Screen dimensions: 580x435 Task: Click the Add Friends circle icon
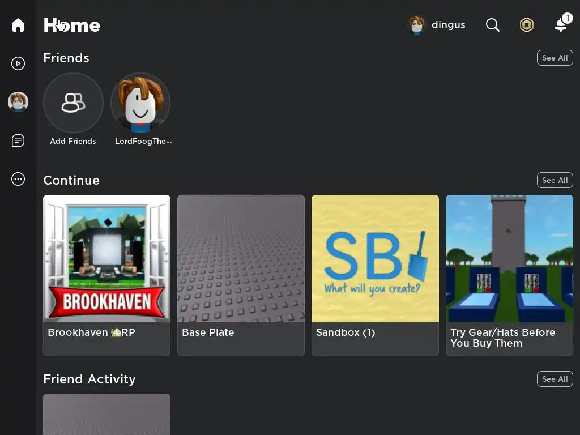[73, 103]
